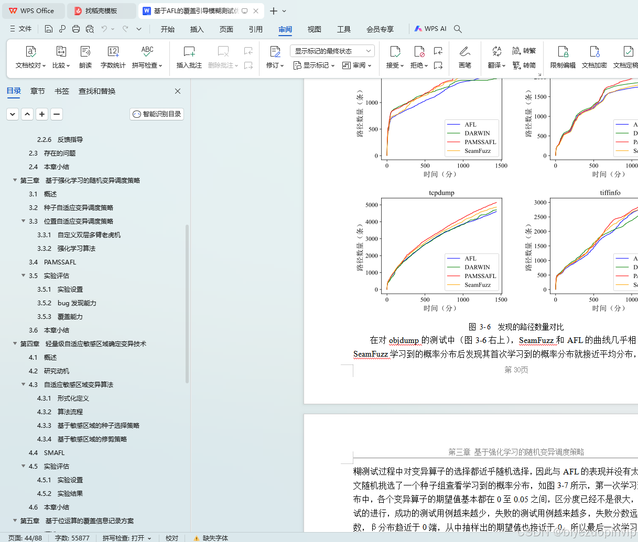Screen dimensions: 638x542
Task: Insert a comment with 插入批注
Action: (x=189, y=57)
